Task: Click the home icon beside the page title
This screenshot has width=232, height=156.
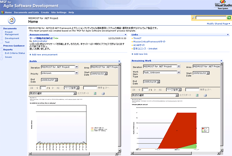Action: tap(12, 20)
